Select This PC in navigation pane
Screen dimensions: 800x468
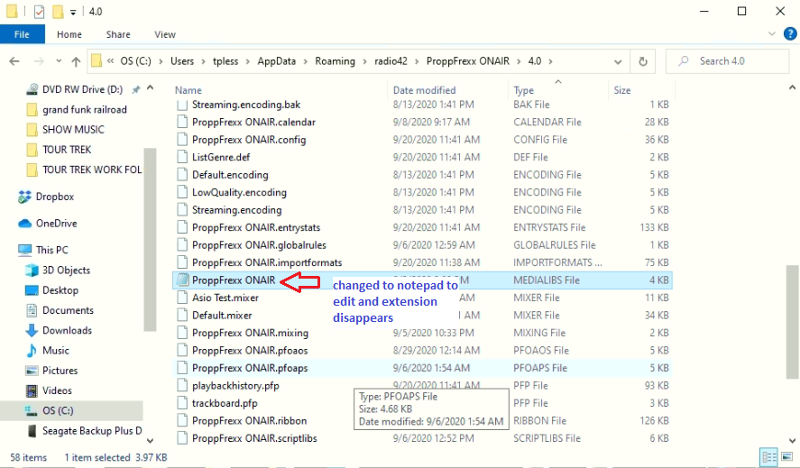tap(51, 250)
